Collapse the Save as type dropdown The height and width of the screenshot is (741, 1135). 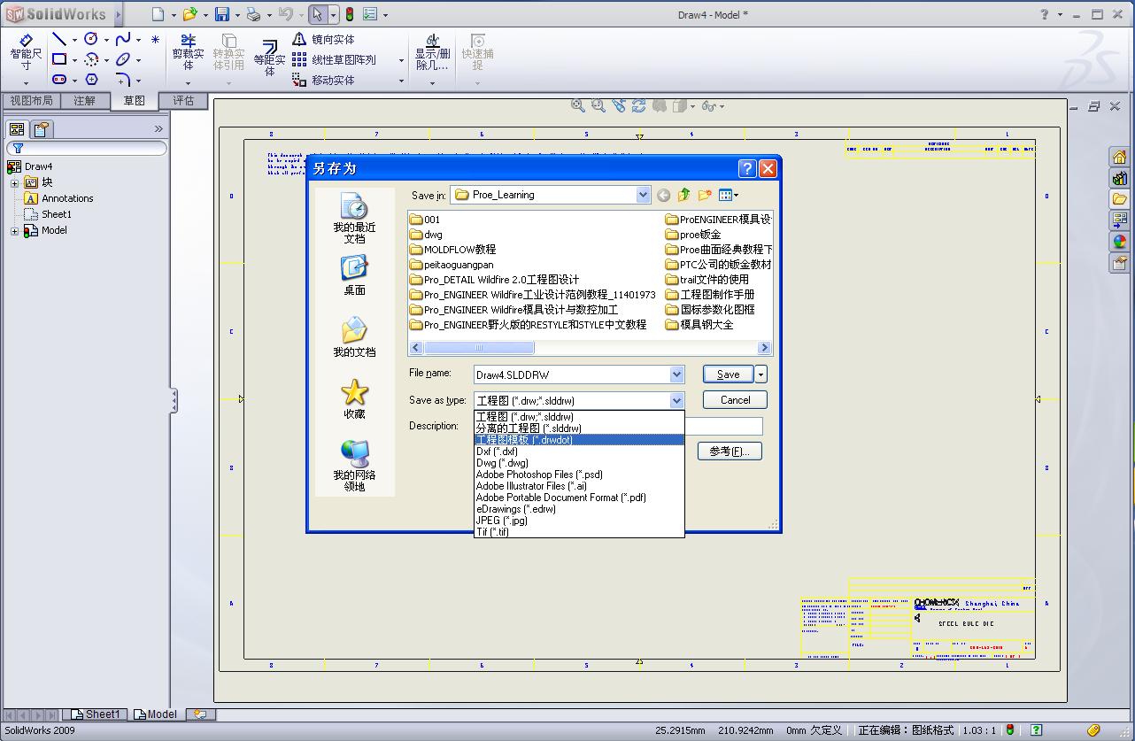point(676,400)
